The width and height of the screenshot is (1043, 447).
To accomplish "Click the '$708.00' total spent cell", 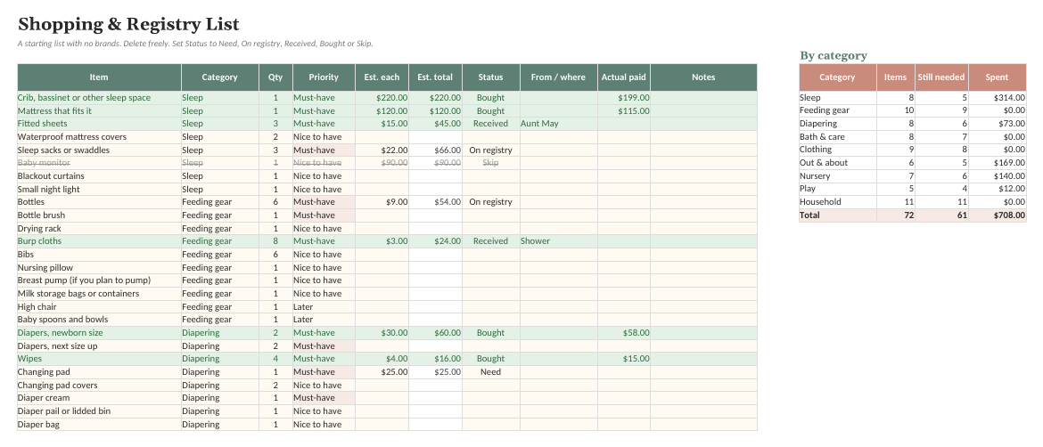I will (998, 215).
